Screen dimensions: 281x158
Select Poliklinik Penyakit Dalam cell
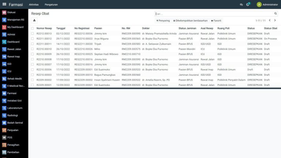pyautogui.click(x=231, y=80)
